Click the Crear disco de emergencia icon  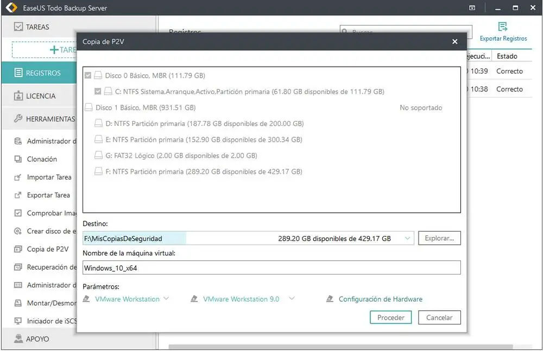coord(18,231)
